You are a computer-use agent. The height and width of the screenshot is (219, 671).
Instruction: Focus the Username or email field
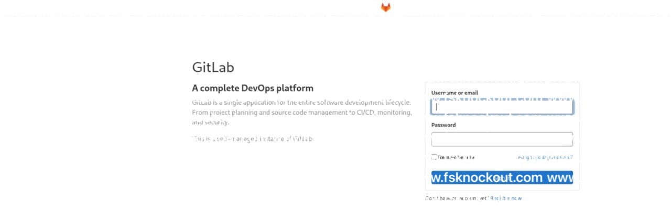(x=502, y=107)
